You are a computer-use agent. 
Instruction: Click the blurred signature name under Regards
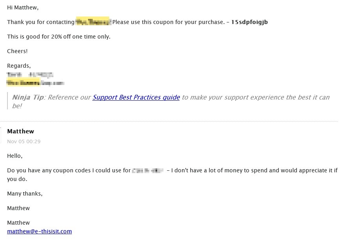pos(30,75)
